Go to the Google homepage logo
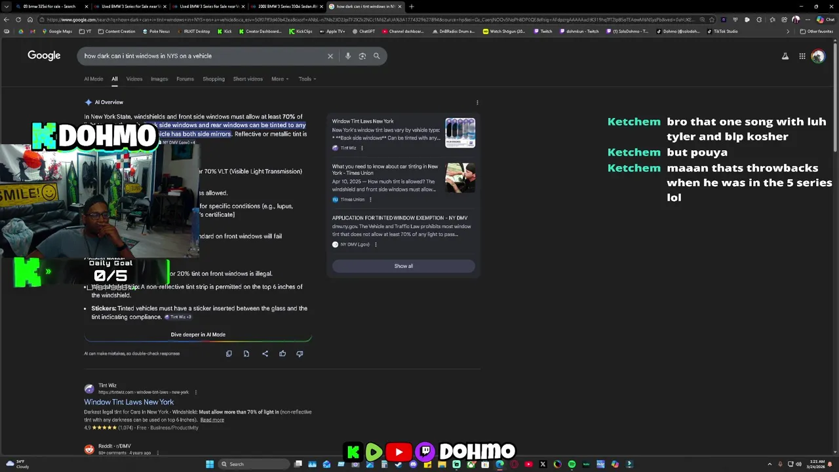Image resolution: width=839 pixels, height=472 pixels. click(x=44, y=56)
